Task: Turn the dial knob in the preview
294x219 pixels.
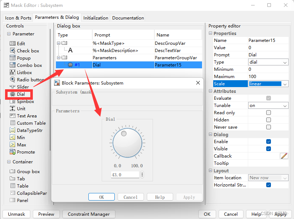Action: pos(127,142)
